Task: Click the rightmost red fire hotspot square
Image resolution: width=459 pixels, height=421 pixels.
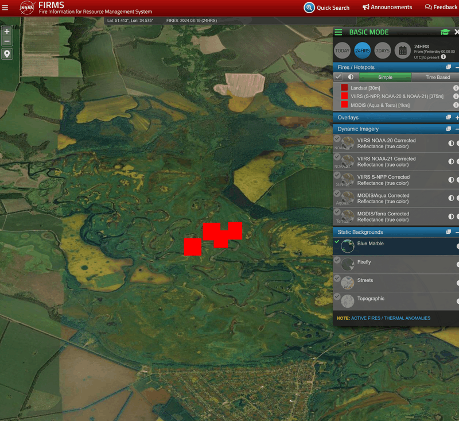Action: (x=235, y=230)
